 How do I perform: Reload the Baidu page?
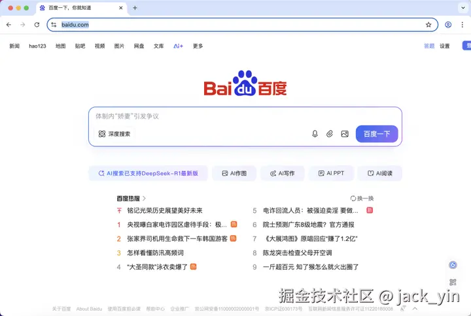pos(37,25)
